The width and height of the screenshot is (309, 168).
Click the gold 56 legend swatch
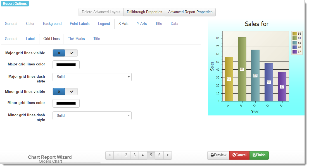coord(294,34)
